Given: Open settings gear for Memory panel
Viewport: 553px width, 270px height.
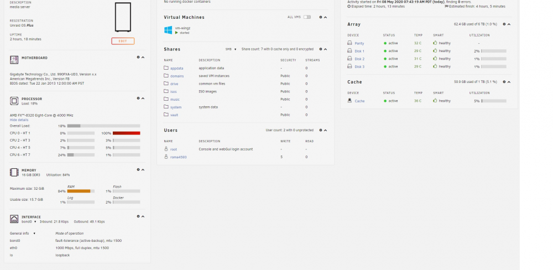Looking at the screenshot, I should pyautogui.click(x=138, y=169).
